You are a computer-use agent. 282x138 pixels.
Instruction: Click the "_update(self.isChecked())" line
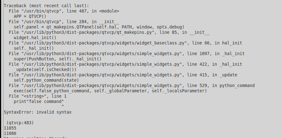[x=45, y=70]
